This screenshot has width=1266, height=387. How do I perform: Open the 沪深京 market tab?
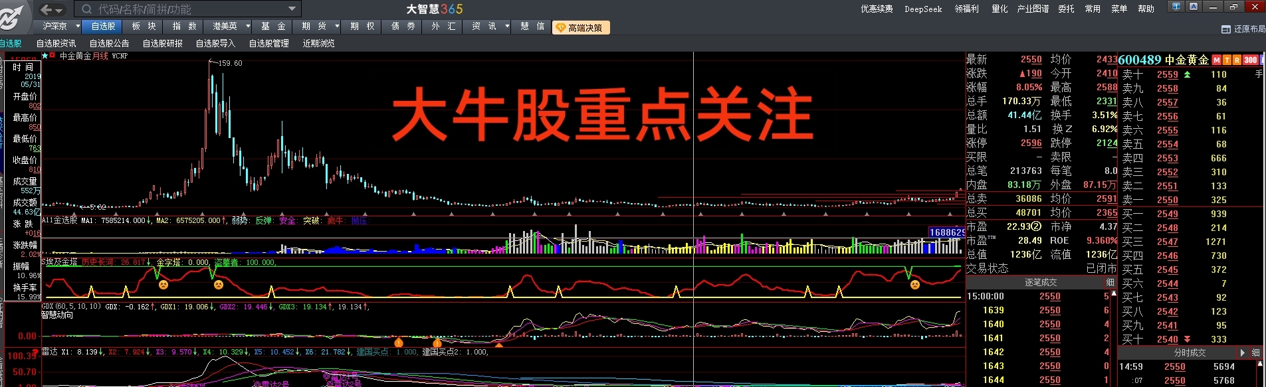54,27
